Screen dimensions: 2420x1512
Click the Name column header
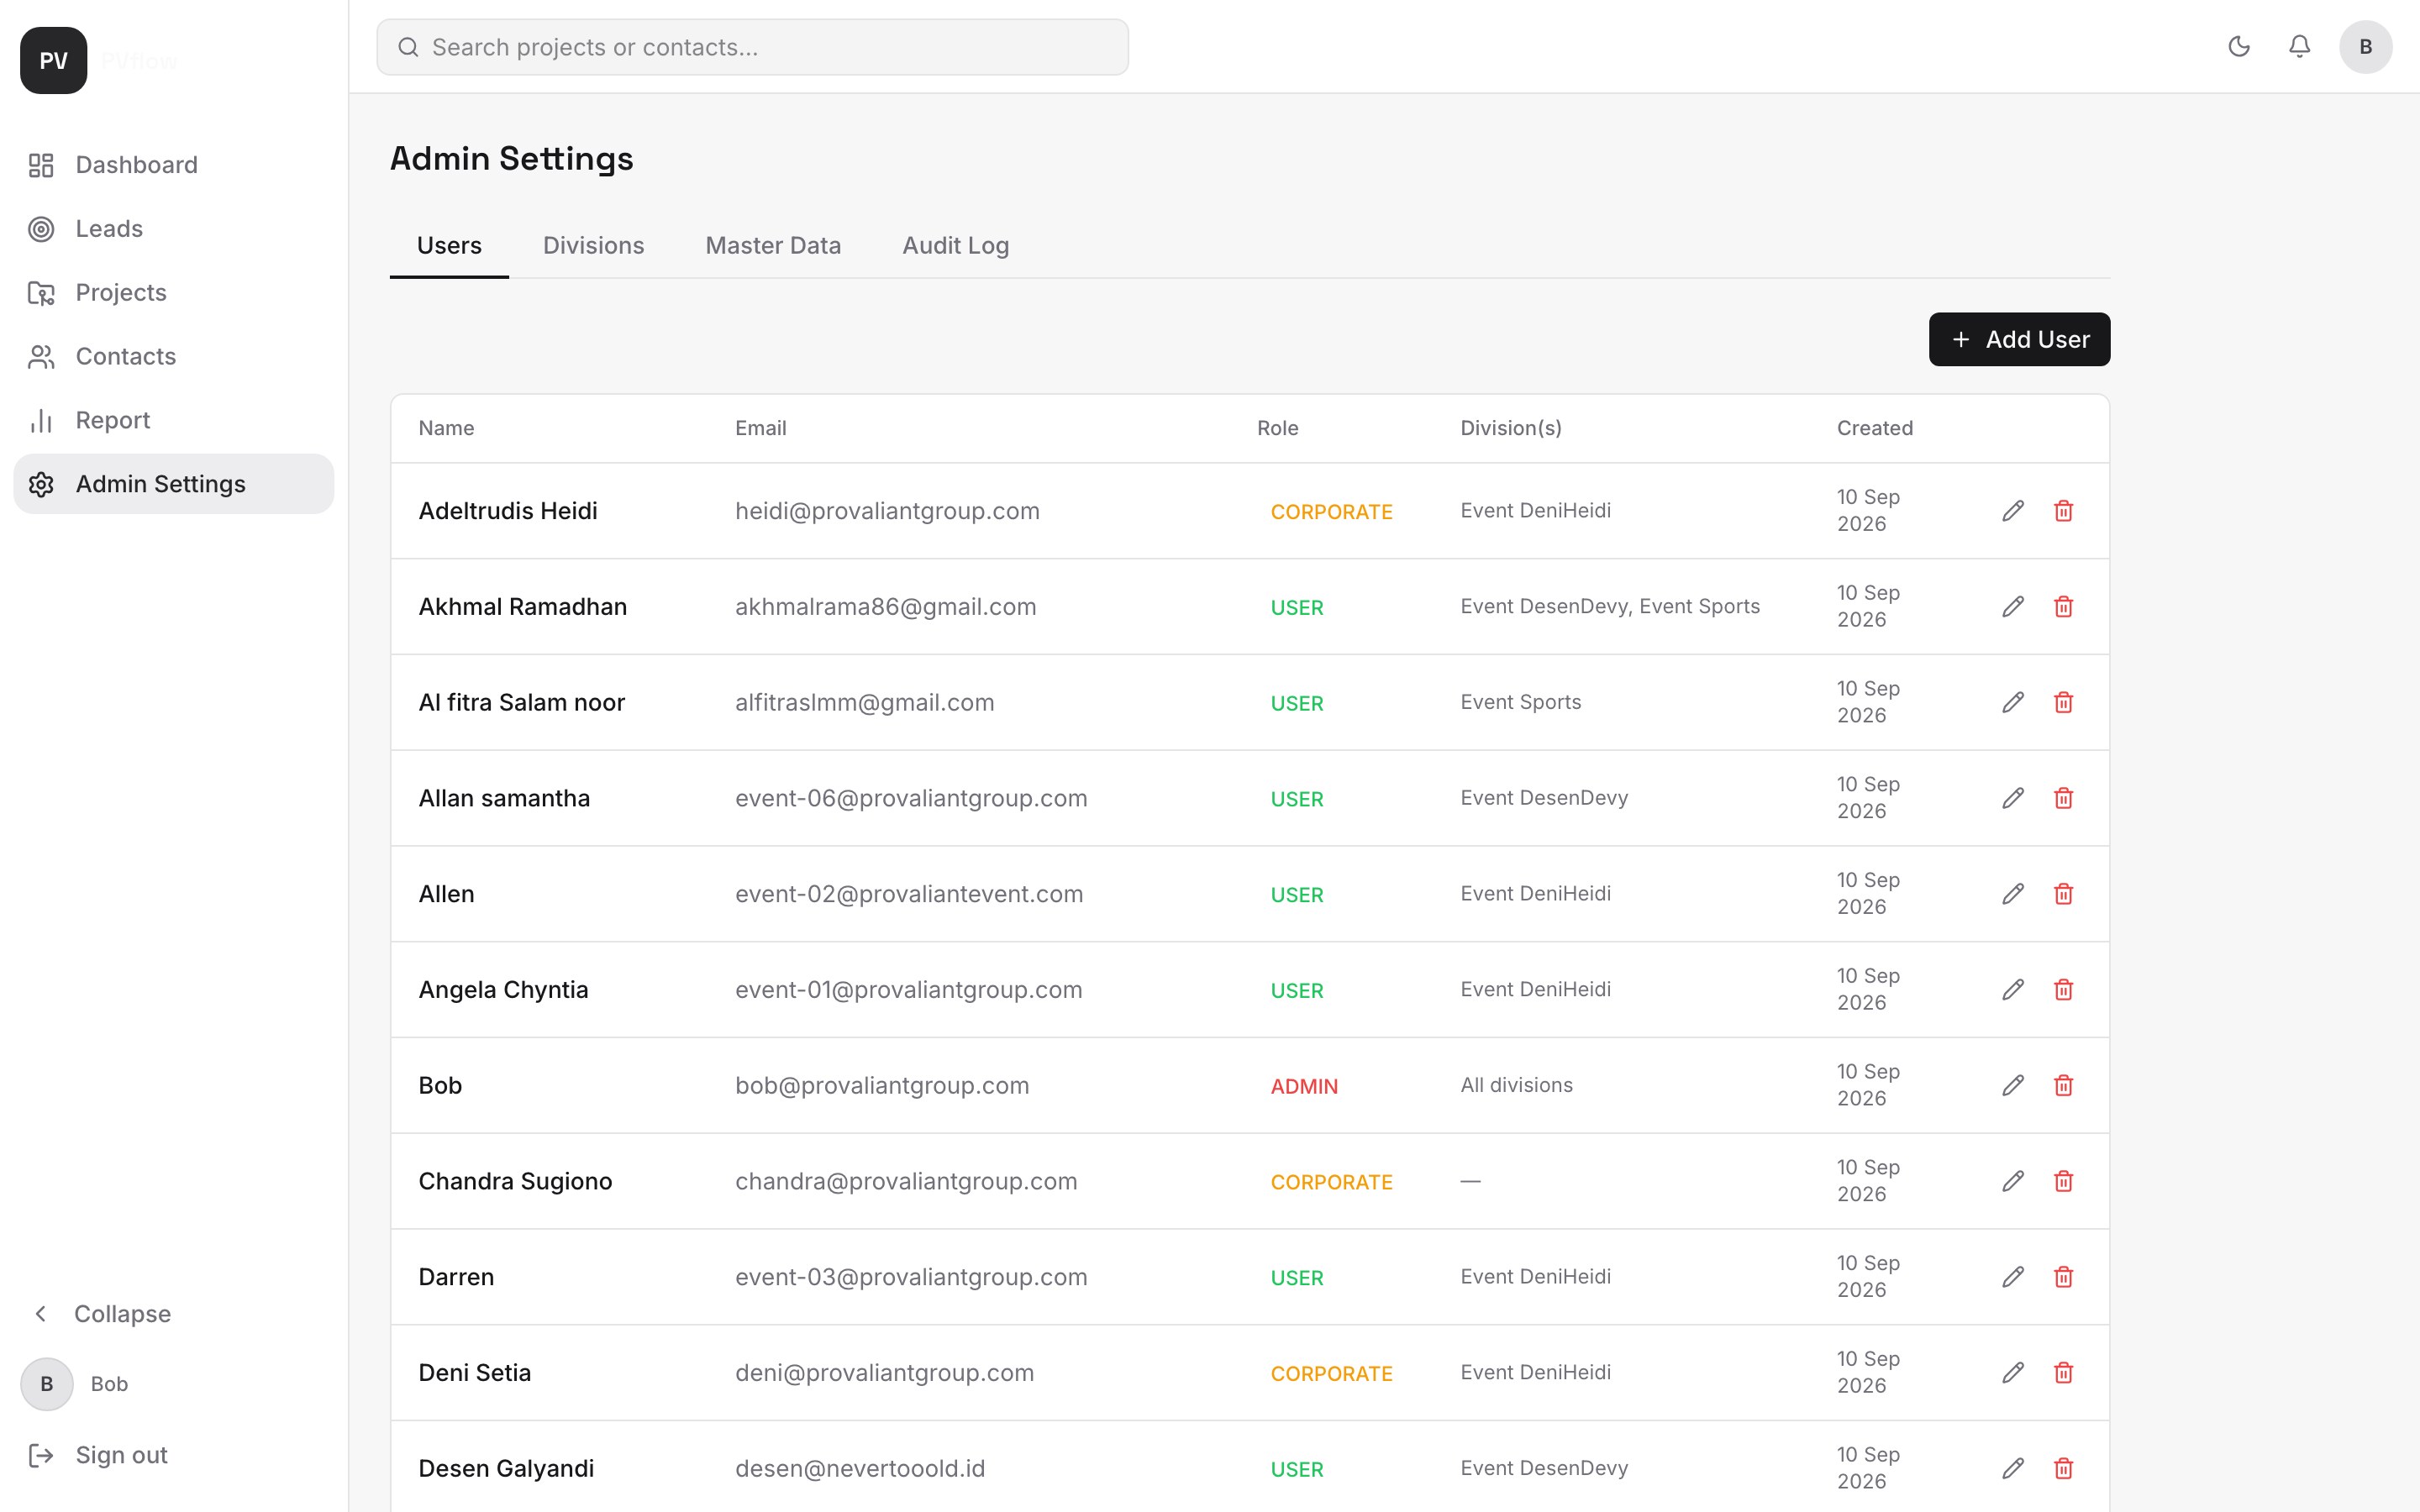[446, 428]
